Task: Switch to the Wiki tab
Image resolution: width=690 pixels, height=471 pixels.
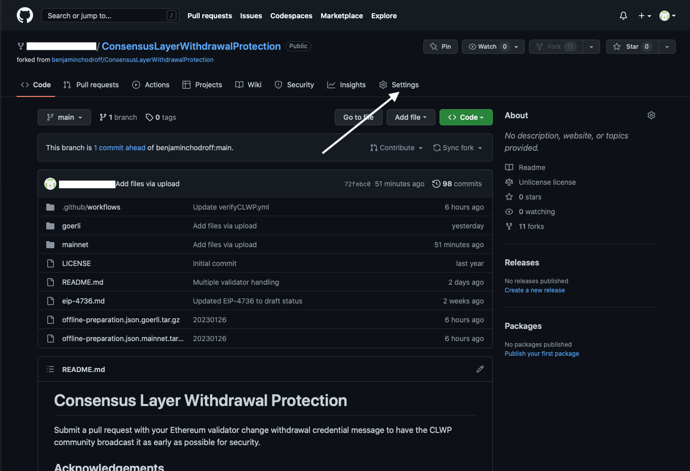Action: pos(248,85)
